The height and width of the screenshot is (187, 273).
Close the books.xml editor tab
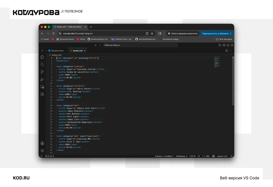coord(84,51)
